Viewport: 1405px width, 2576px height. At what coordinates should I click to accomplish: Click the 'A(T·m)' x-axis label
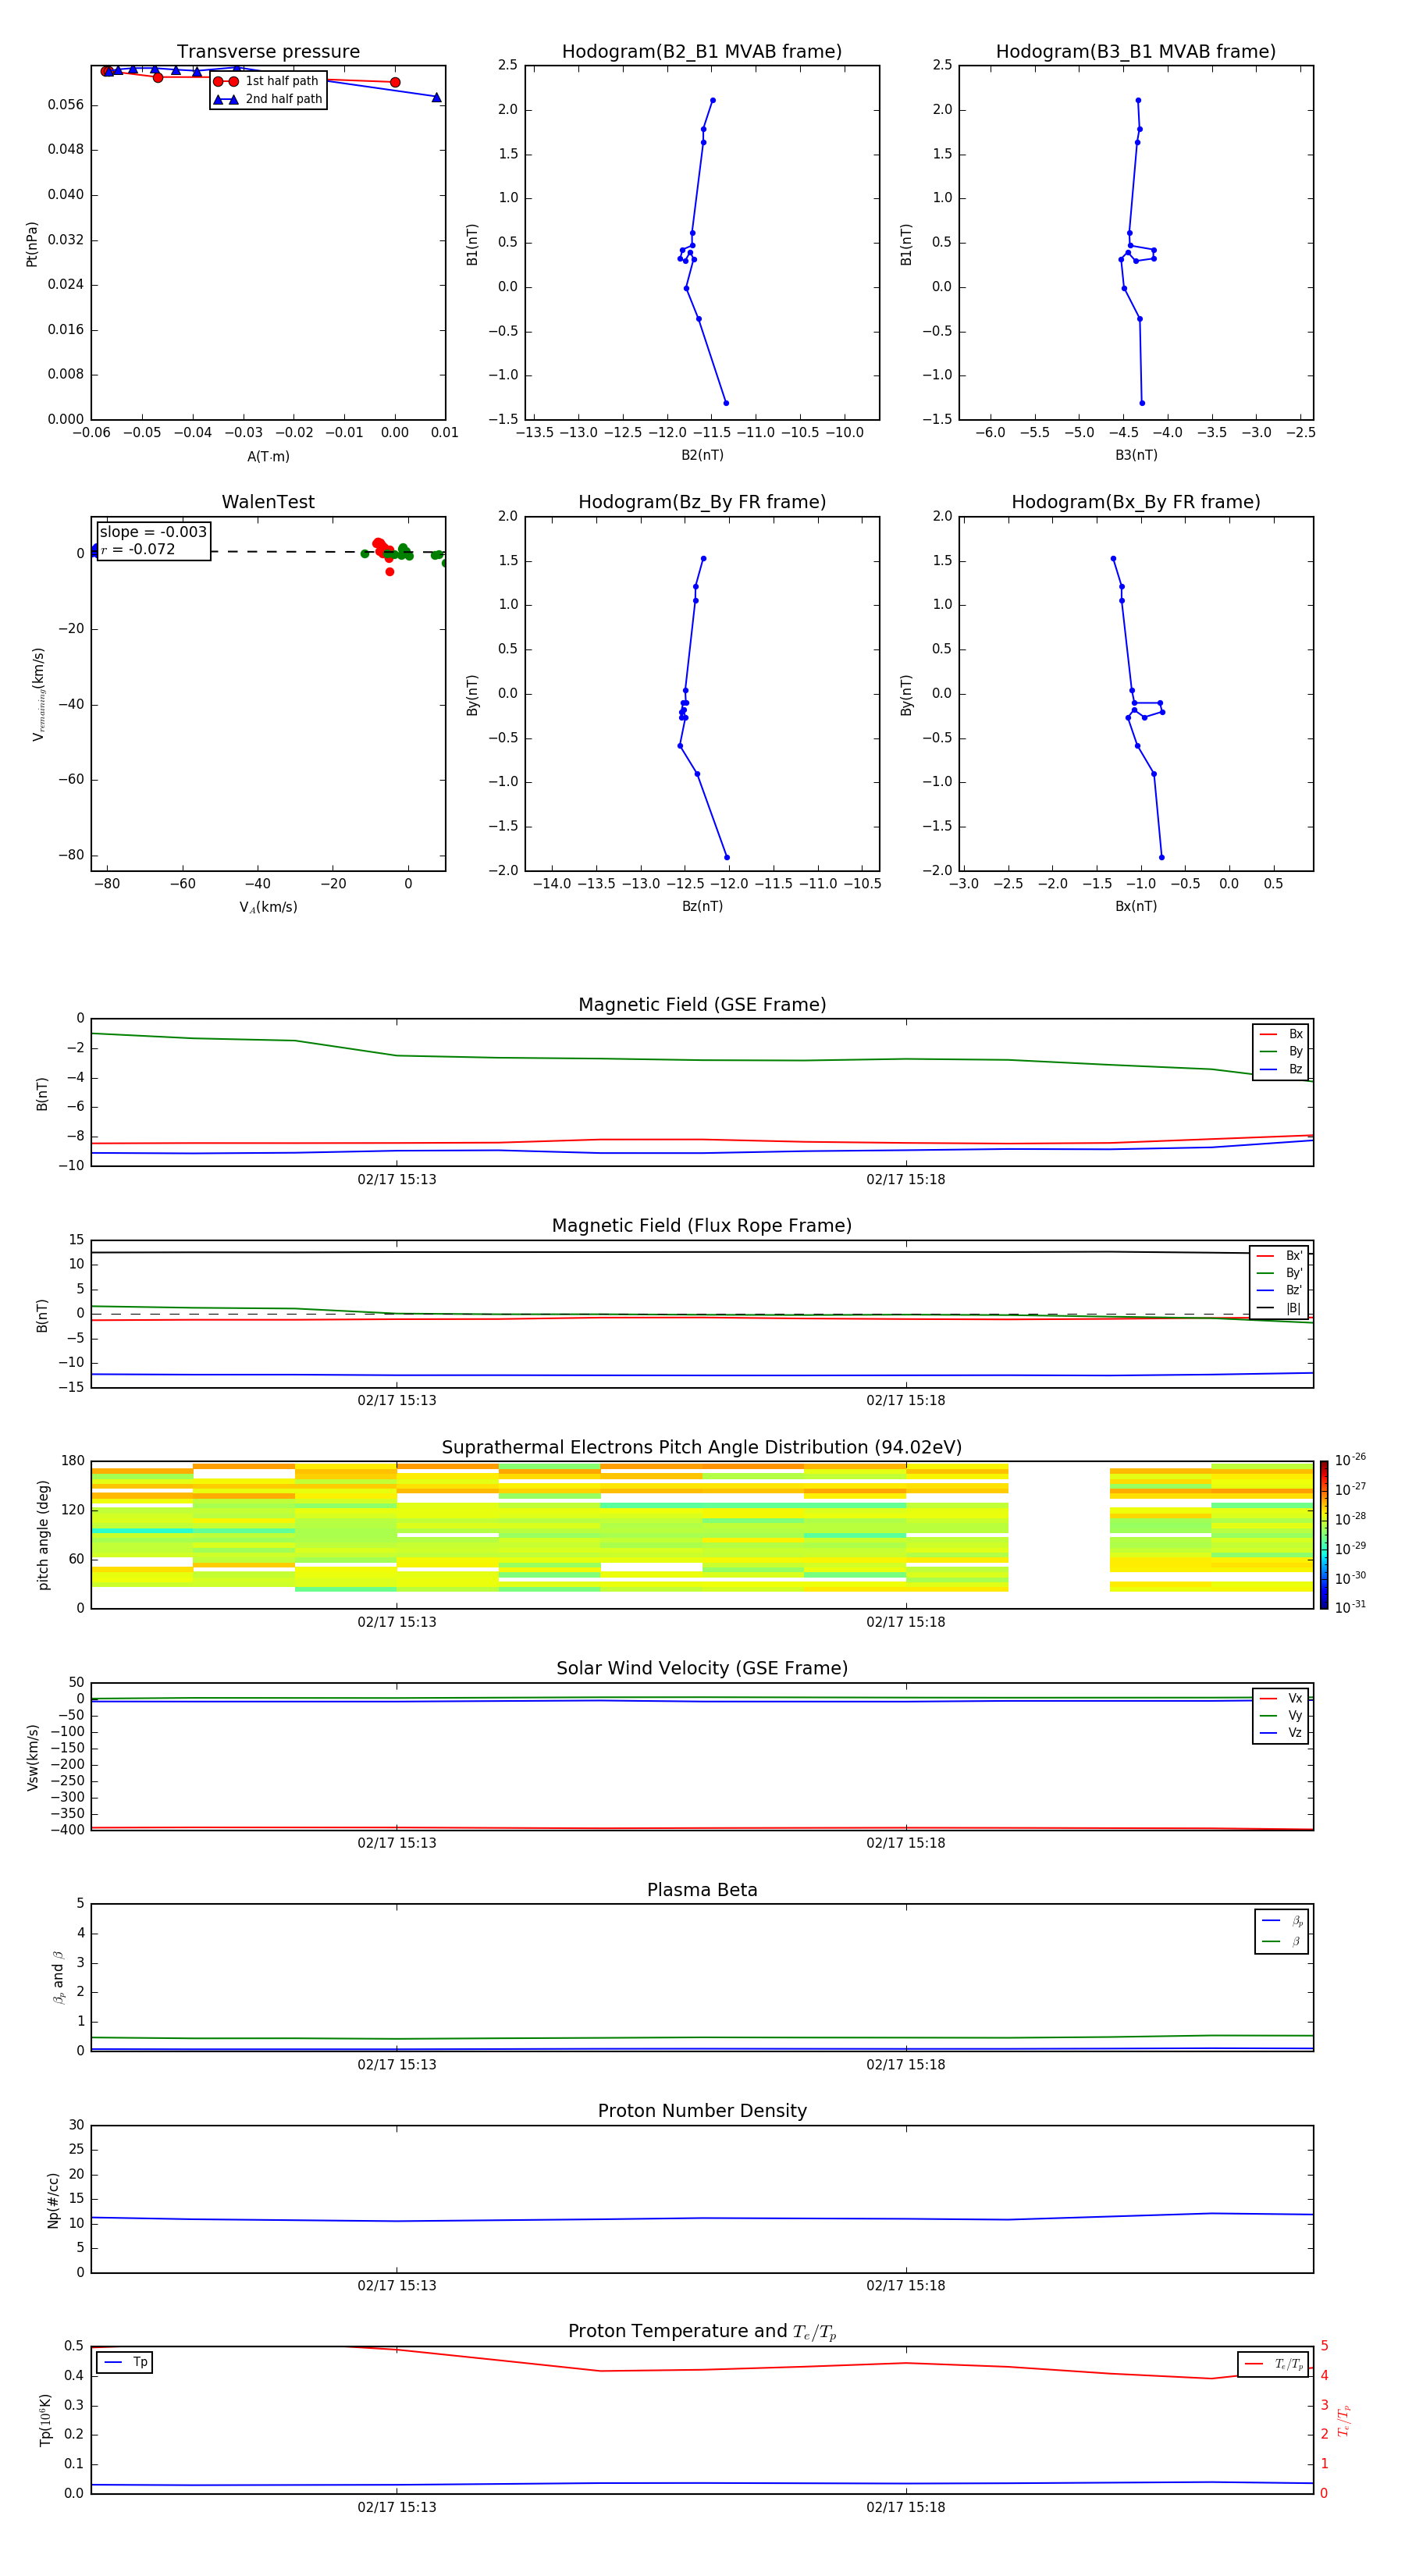[x=268, y=457]
